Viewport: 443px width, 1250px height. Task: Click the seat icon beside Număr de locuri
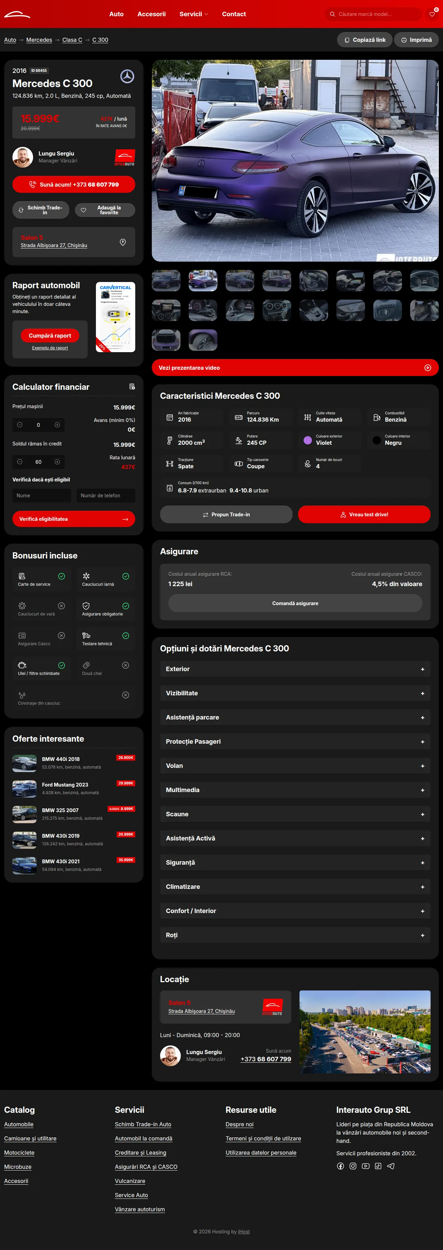[308, 464]
